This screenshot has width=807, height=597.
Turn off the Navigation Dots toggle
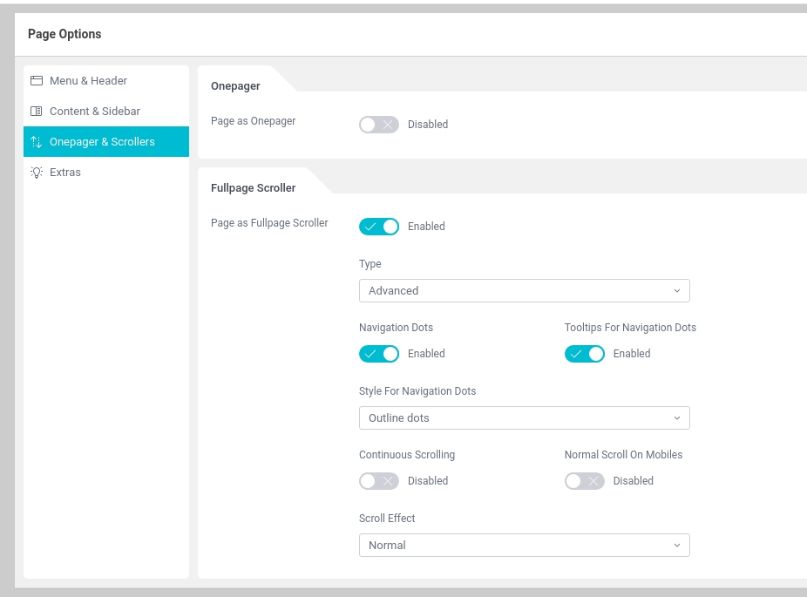coord(379,354)
